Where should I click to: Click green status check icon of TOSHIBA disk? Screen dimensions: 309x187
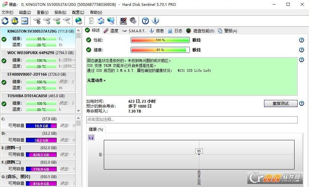[x=4, y=104]
